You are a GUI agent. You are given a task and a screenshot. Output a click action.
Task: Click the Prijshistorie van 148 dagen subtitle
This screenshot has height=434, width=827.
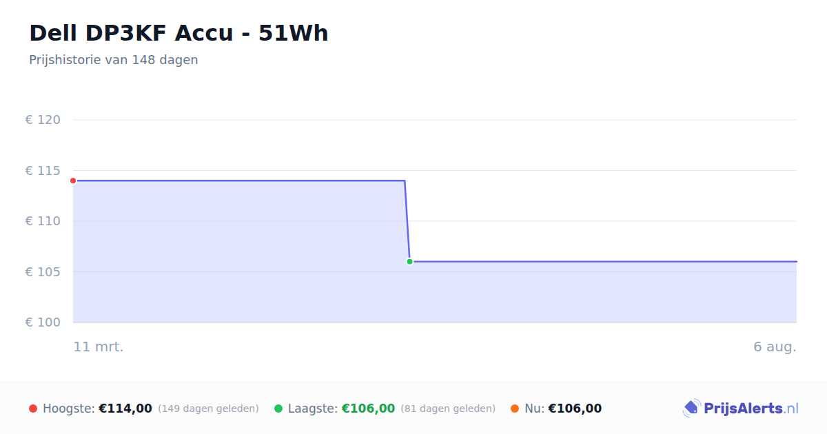(114, 60)
